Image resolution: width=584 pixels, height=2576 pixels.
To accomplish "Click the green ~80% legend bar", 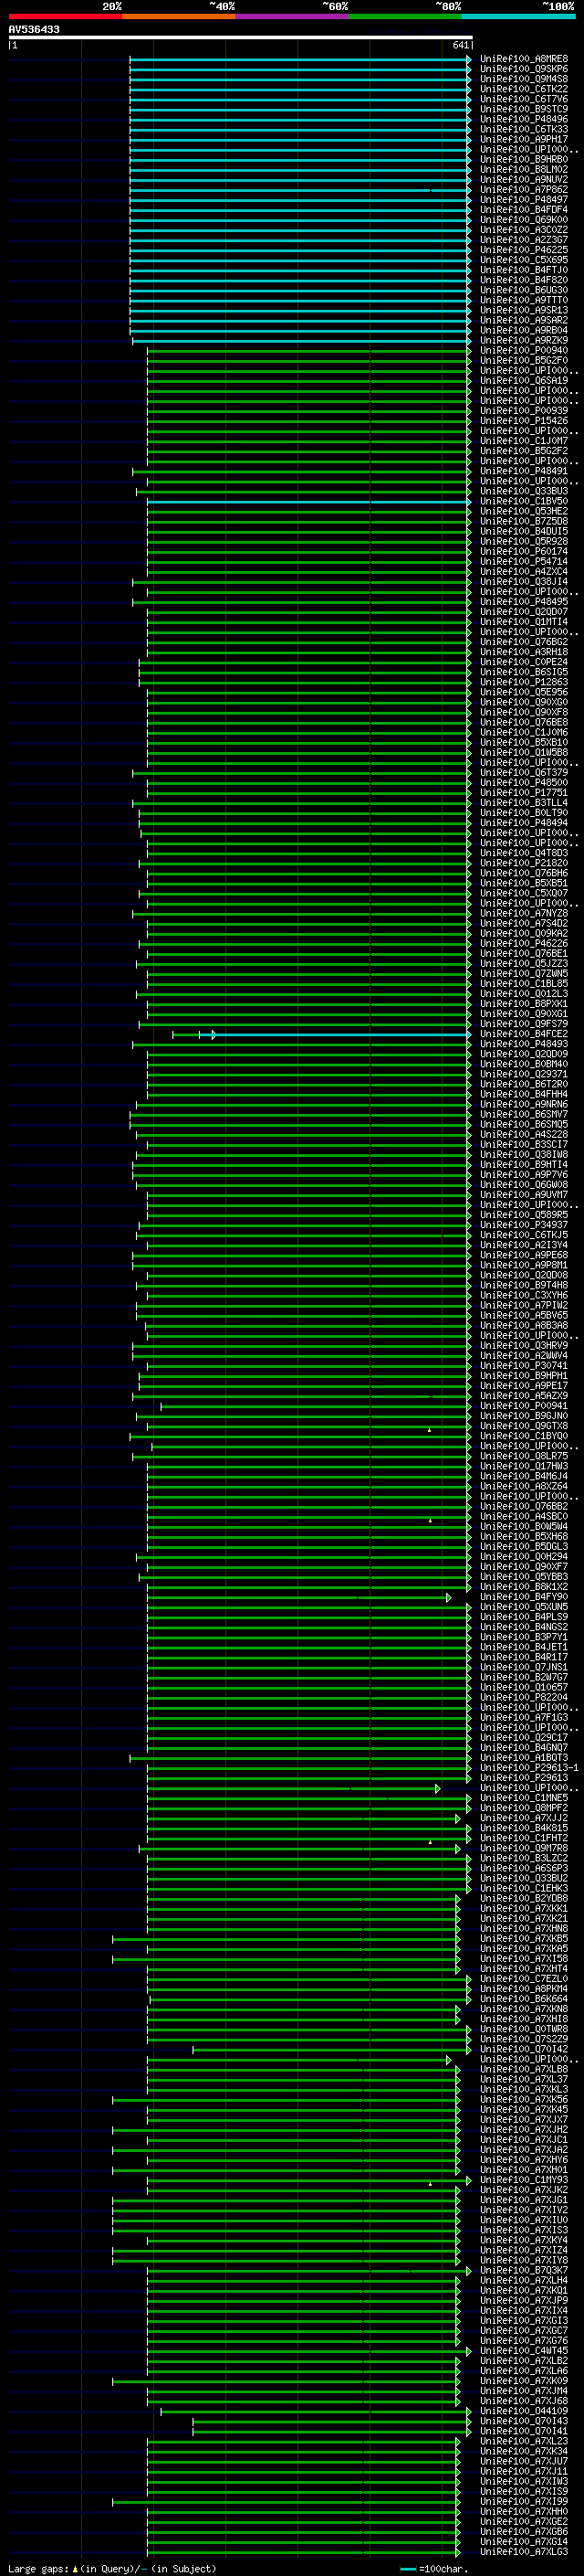I will click(405, 16).
